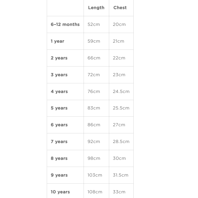Click the 3 years size label

click(59, 75)
